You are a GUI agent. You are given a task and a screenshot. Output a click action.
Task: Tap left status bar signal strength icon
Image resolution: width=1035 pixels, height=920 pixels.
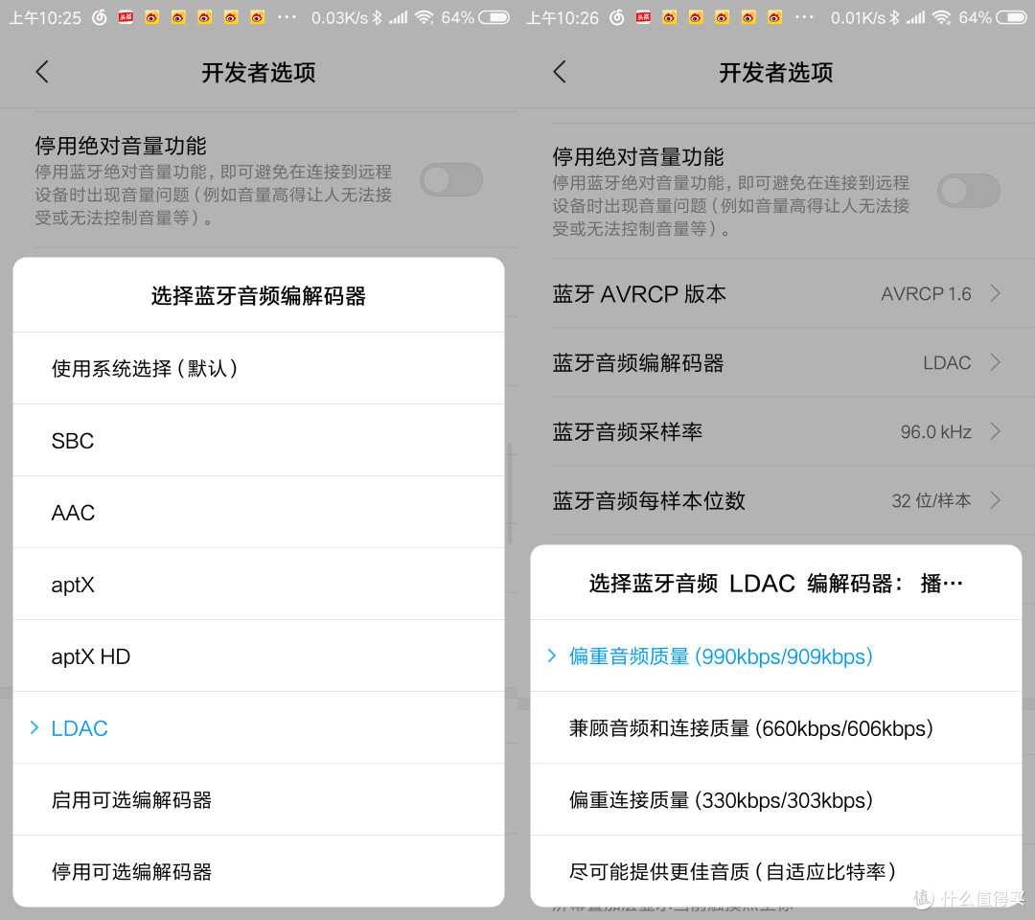tap(398, 17)
